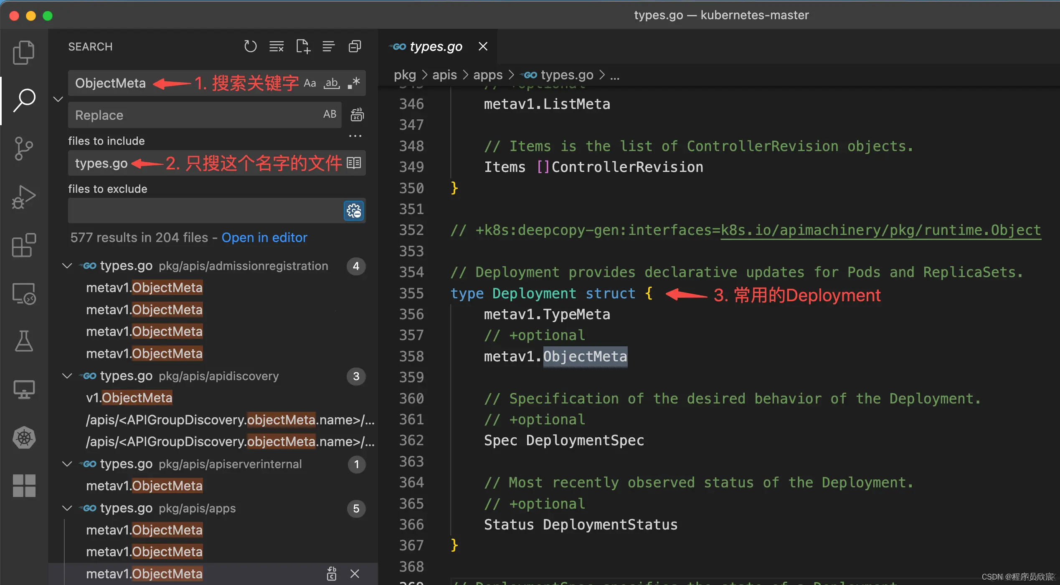Follow the k8s.io/apimachinery/pkg/runtime.Object link
The height and width of the screenshot is (585, 1060).
[x=880, y=230]
